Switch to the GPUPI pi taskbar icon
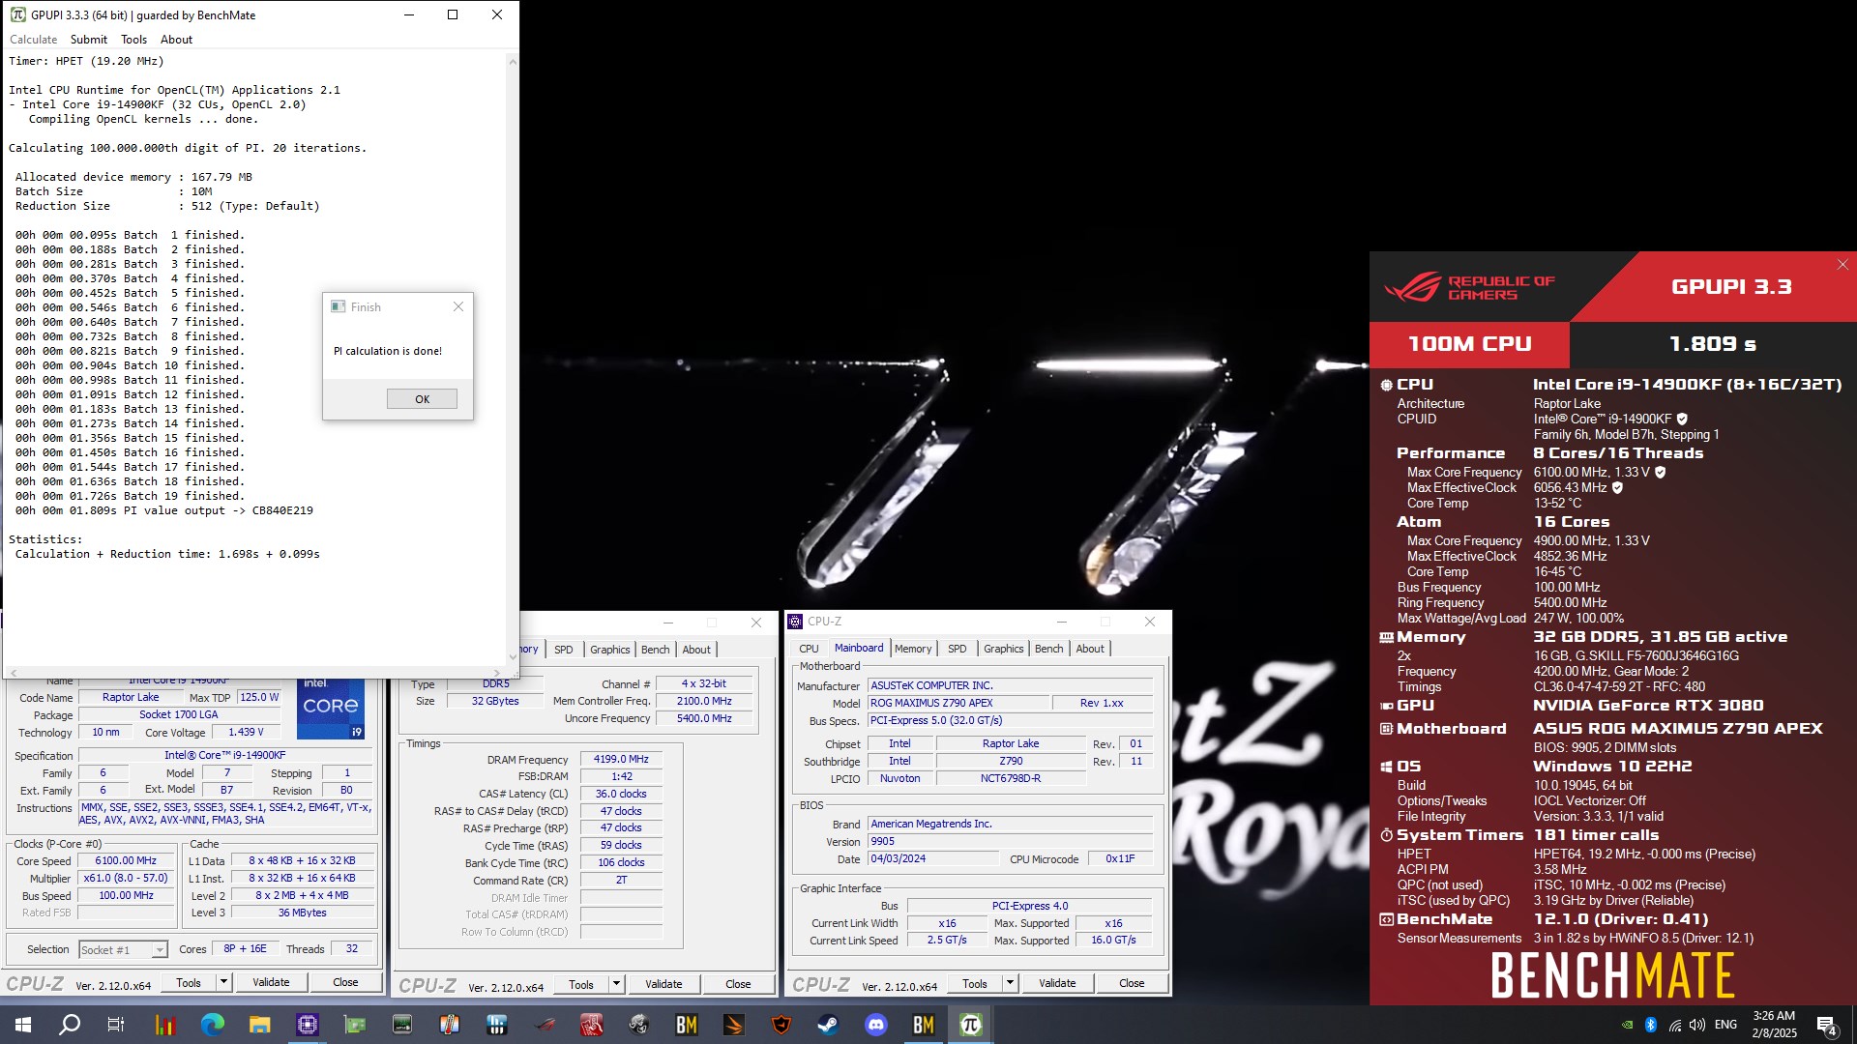Screen dimensions: 1857x1044 click(x=970, y=1025)
